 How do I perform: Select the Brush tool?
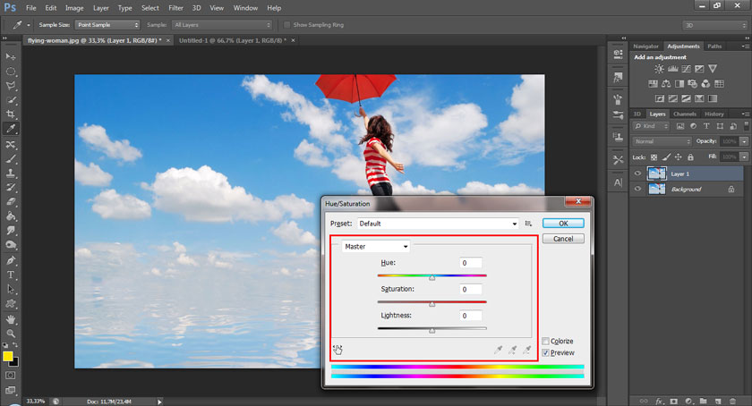coord(11,158)
